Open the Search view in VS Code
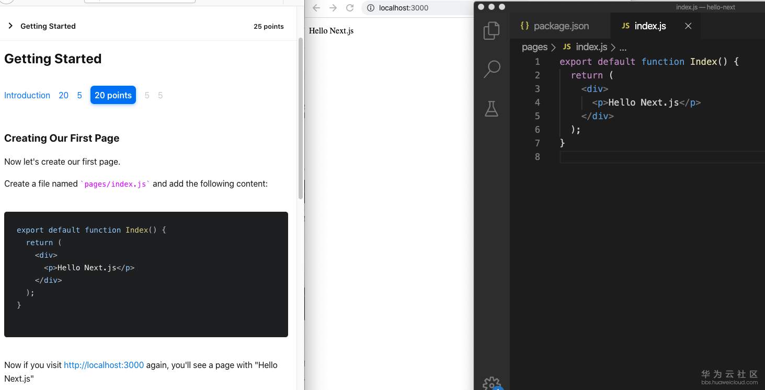Viewport: 765px width, 390px height. [x=492, y=69]
